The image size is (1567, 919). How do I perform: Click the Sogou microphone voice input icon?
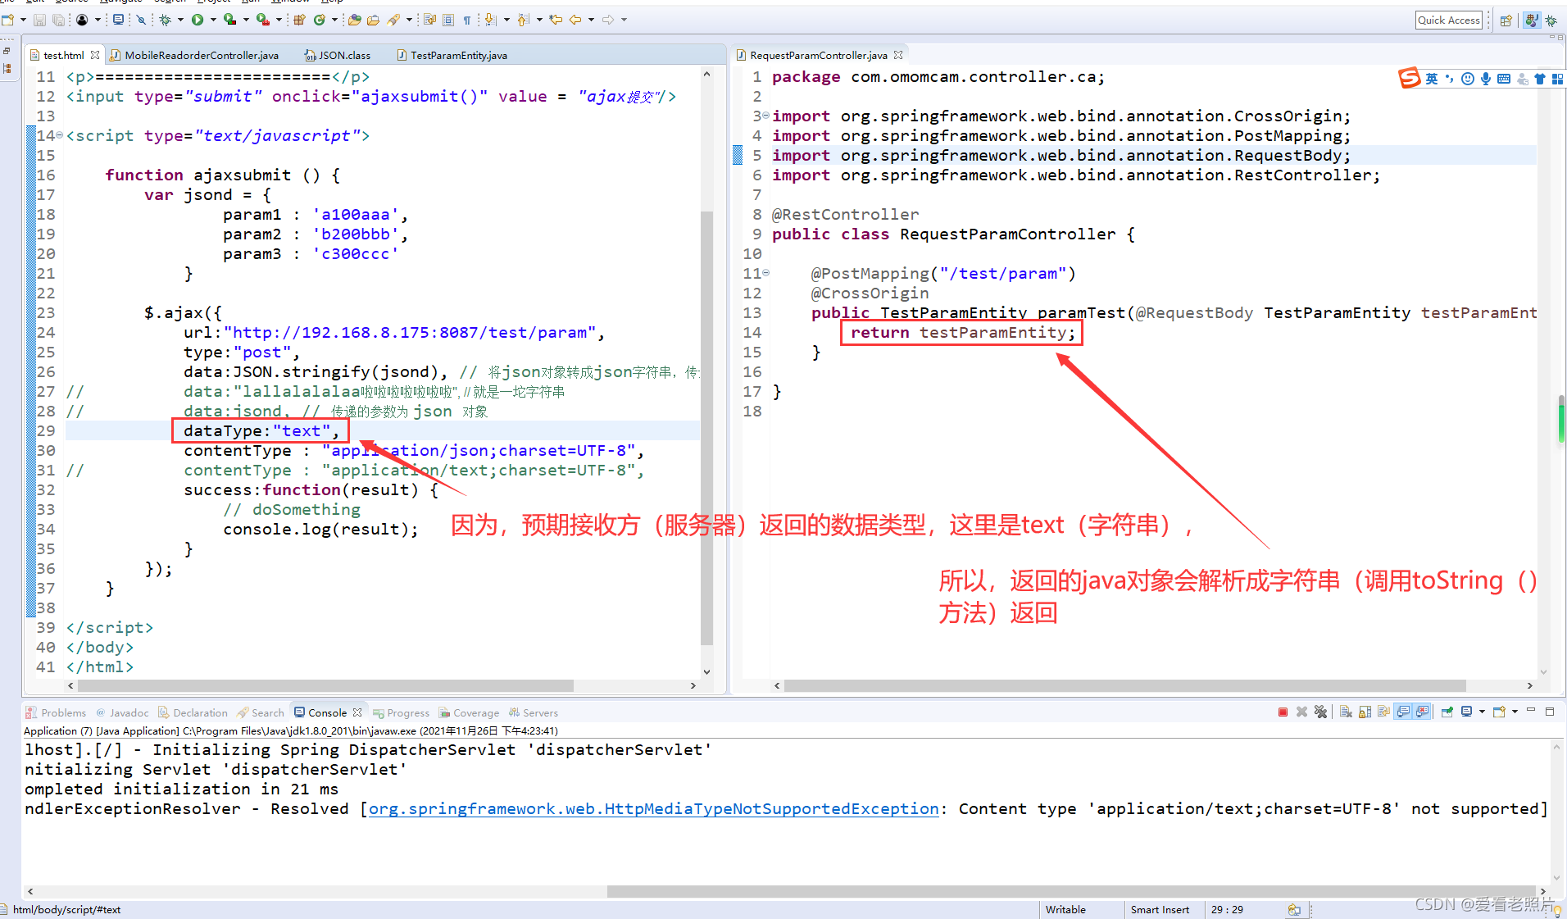[x=1485, y=79]
